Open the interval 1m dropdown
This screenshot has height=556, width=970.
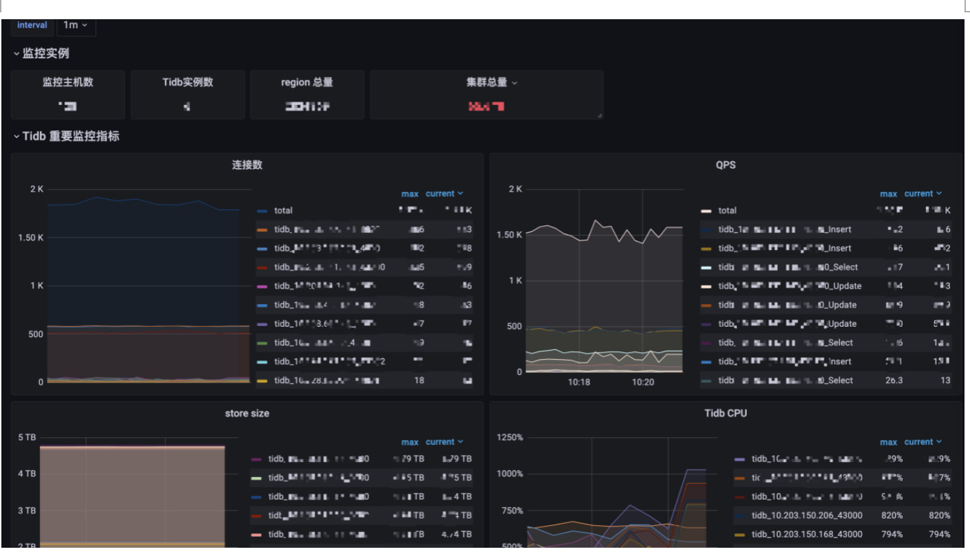(75, 25)
